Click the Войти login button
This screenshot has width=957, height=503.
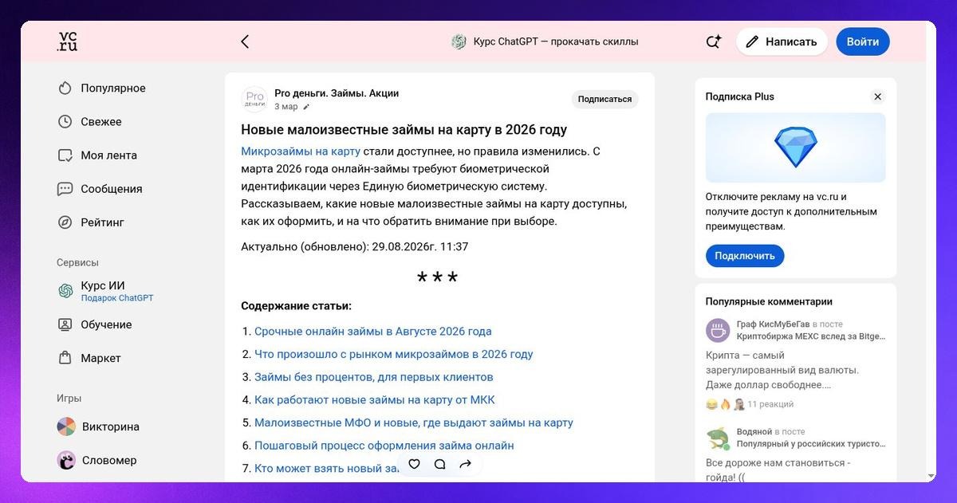863,41
